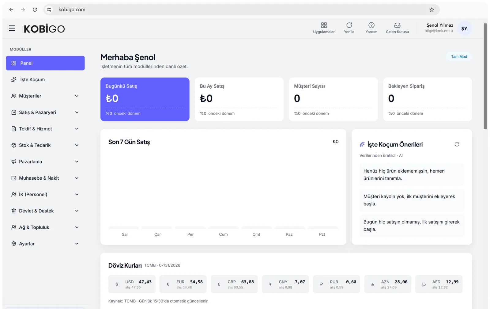Open the Yardım help icon
The height and width of the screenshot is (309, 490).
click(x=371, y=25)
